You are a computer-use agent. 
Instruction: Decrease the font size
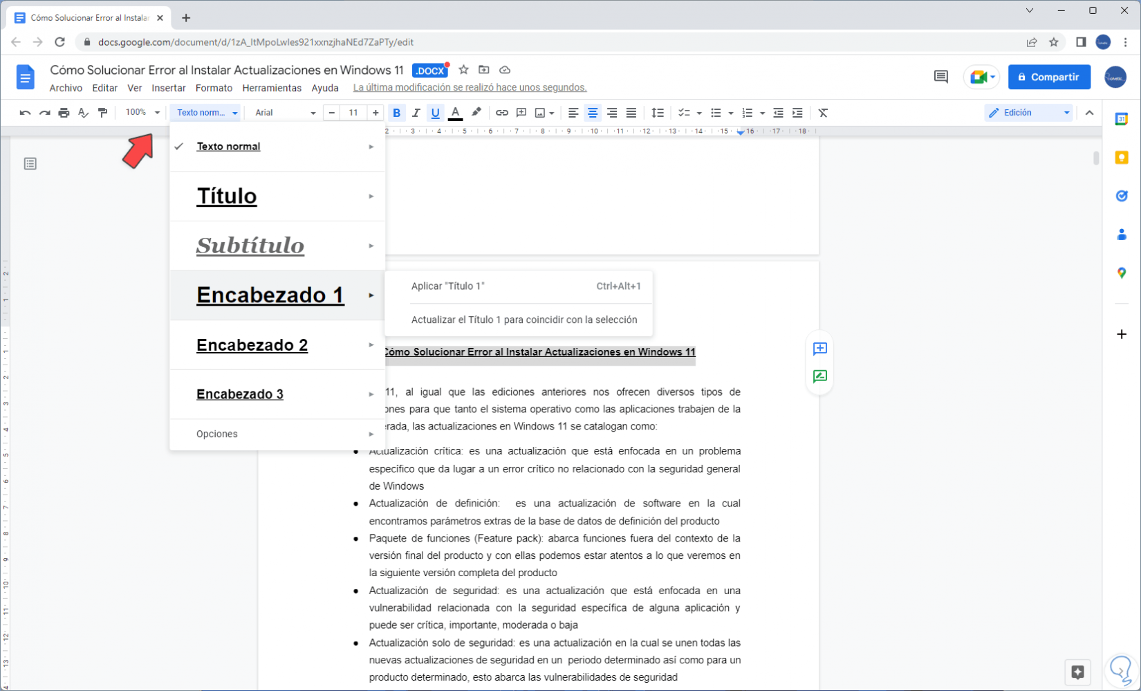(332, 113)
